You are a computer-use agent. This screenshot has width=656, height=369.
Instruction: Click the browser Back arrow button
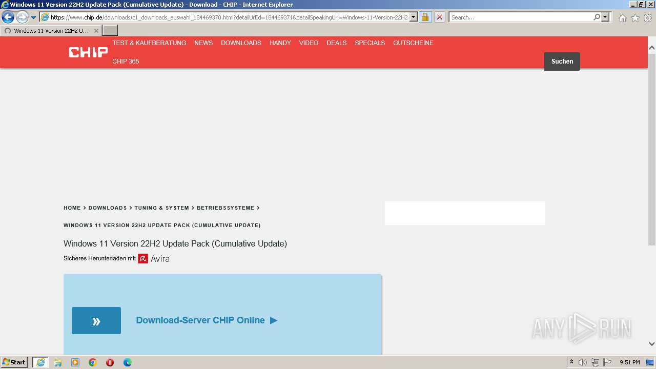coord(8,17)
